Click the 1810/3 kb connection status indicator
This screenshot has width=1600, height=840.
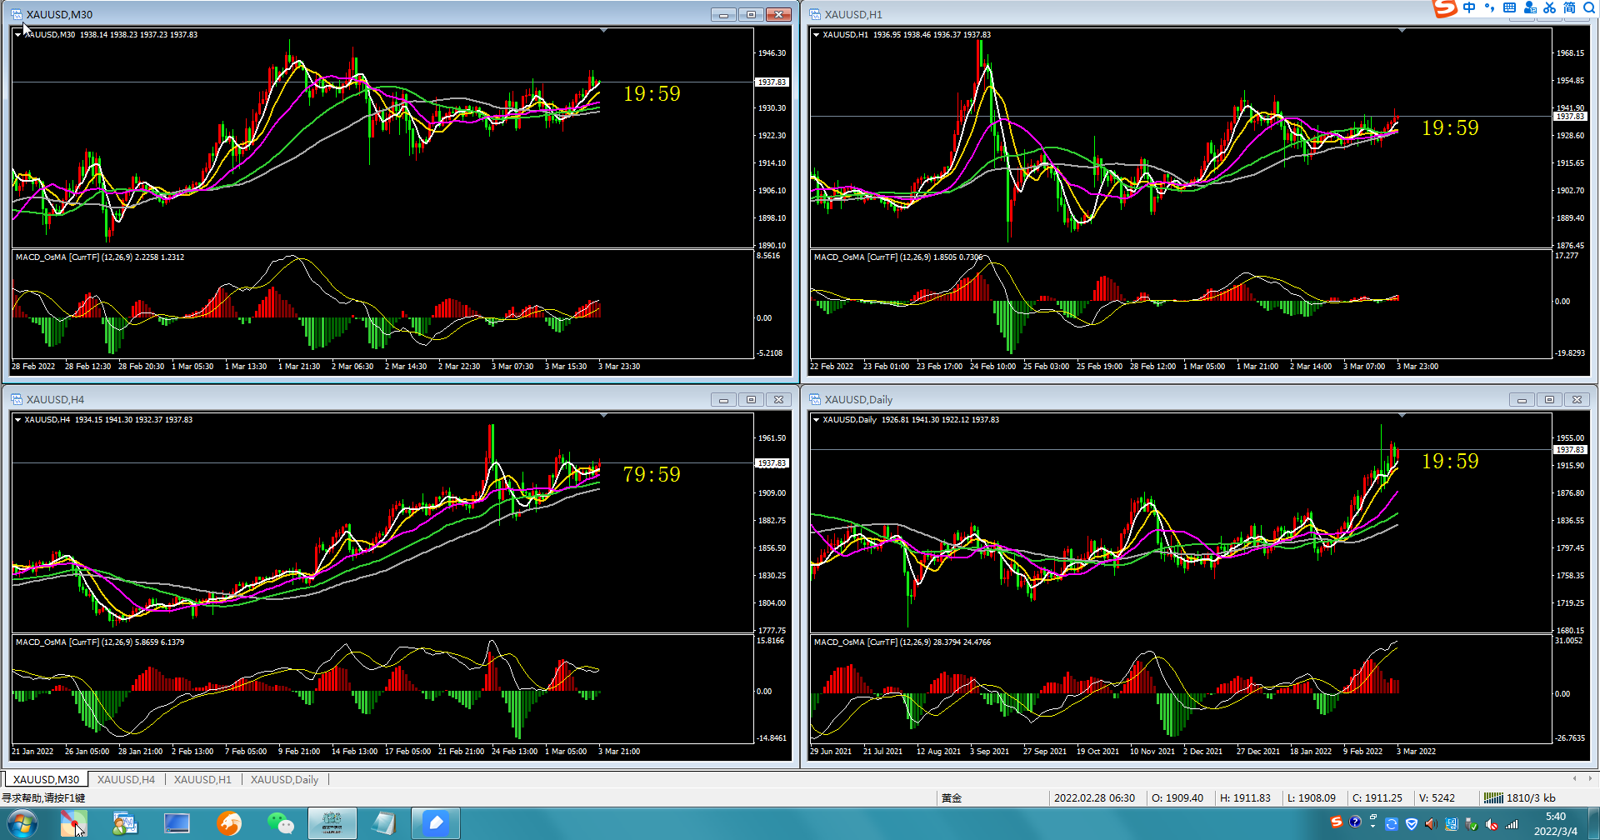pos(1519,798)
